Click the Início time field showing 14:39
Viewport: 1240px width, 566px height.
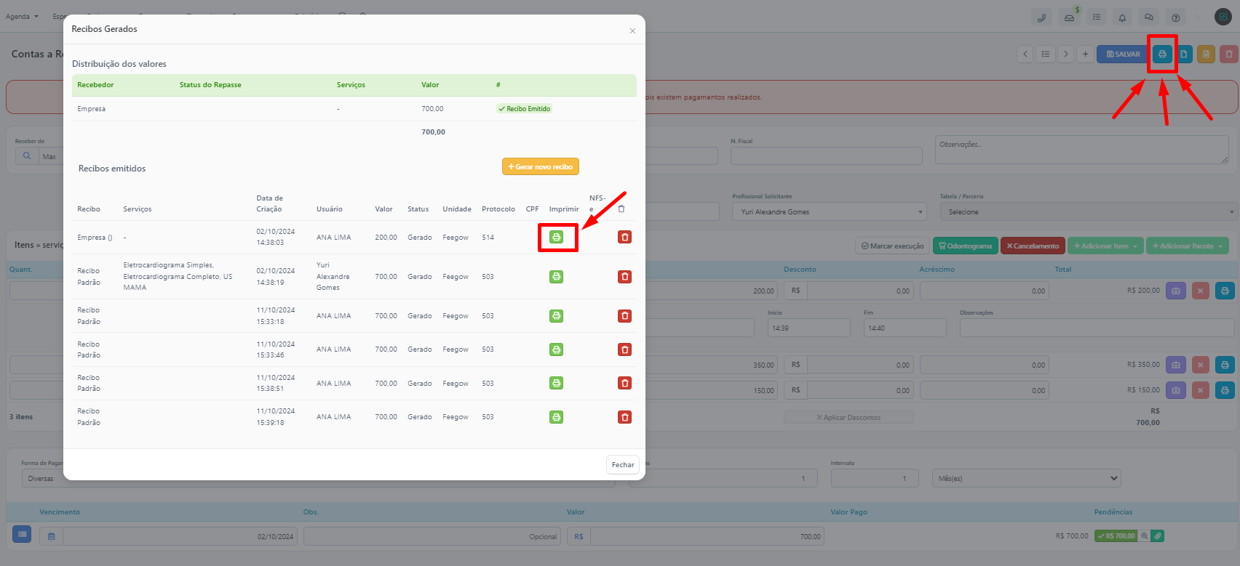click(x=808, y=328)
